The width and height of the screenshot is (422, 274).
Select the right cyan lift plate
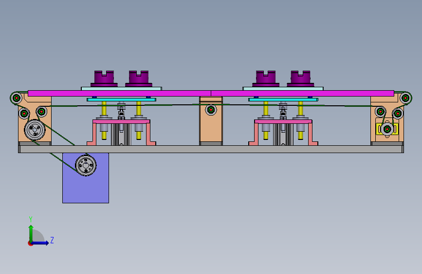[283, 100]
